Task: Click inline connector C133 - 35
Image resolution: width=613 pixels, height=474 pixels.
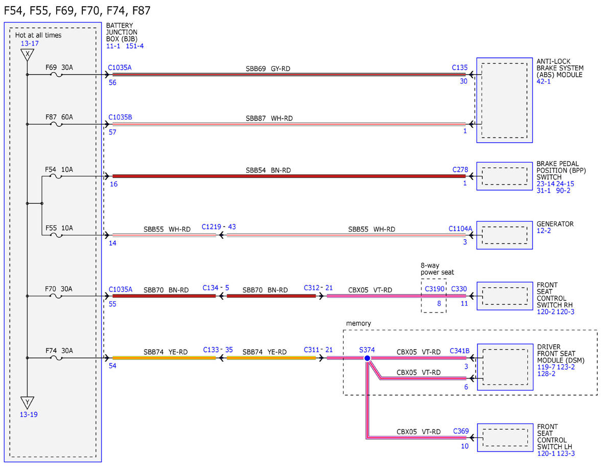Action: pos(218,350)
